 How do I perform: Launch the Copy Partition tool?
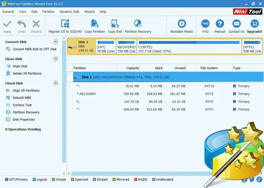pyautogui.click(x=94, y=24)
